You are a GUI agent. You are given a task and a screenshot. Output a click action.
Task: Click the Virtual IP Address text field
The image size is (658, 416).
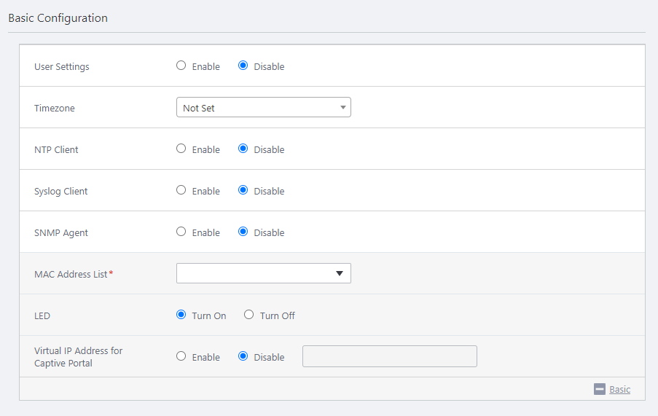(x=389, y=356)
